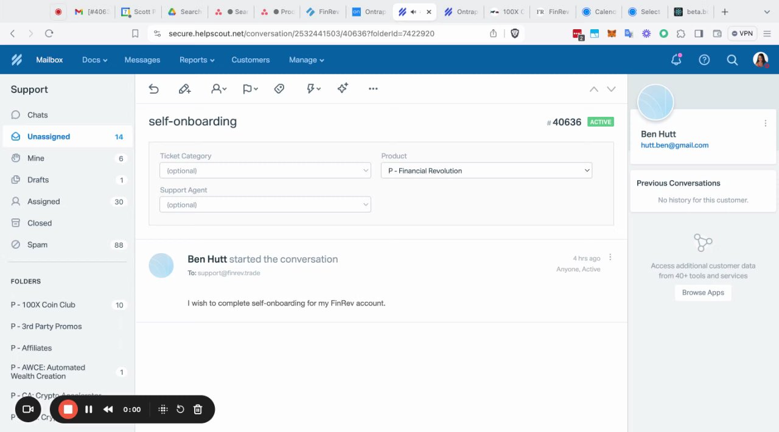This screenshot has height=432, width=779.
Task: Bookmark this page in the address bar
Action: (x=135, y=33)
